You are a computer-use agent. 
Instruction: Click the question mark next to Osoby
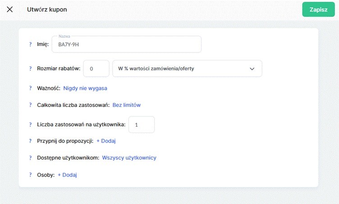[30, 175]
